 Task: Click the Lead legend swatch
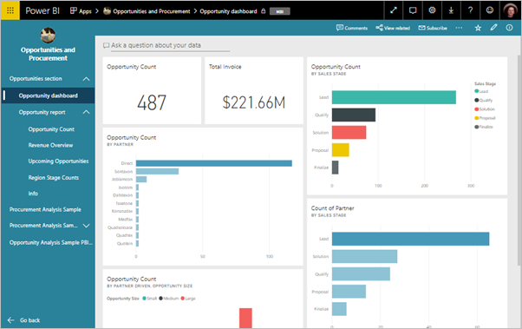tap(477, 91)
